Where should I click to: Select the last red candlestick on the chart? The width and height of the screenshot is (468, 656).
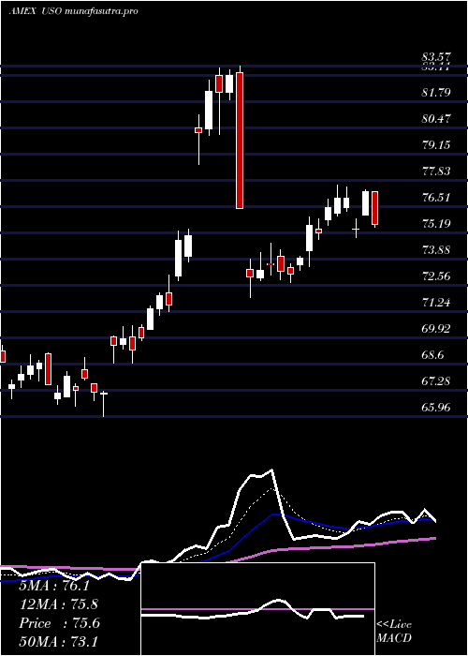[374, 208]
